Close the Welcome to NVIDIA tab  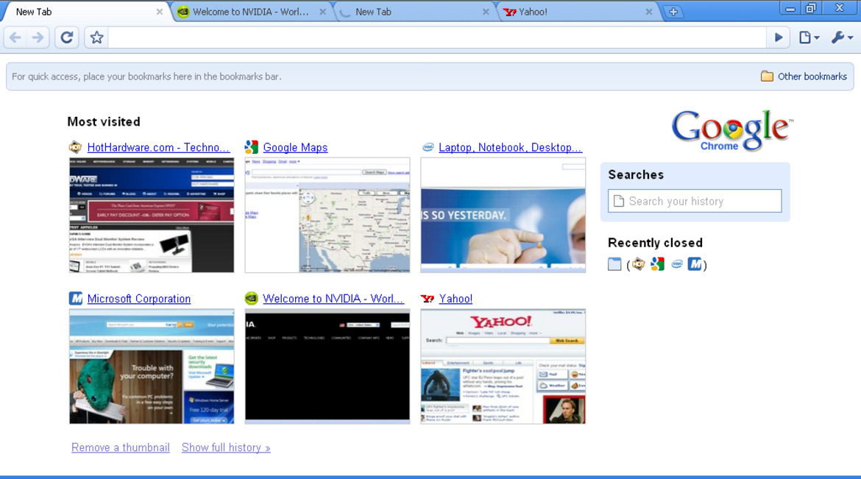(322, 12)
